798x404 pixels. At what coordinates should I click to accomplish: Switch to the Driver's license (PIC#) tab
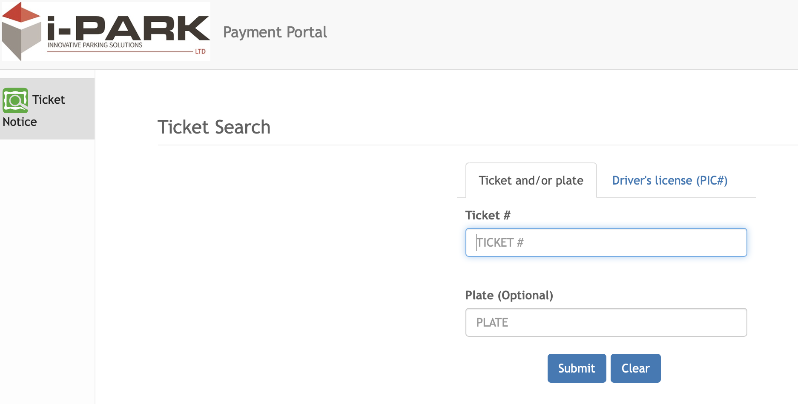click(x=669, y=181)
